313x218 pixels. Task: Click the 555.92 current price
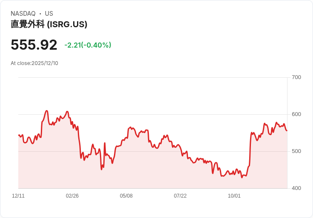pyautogui.click(x=34, y=45)
